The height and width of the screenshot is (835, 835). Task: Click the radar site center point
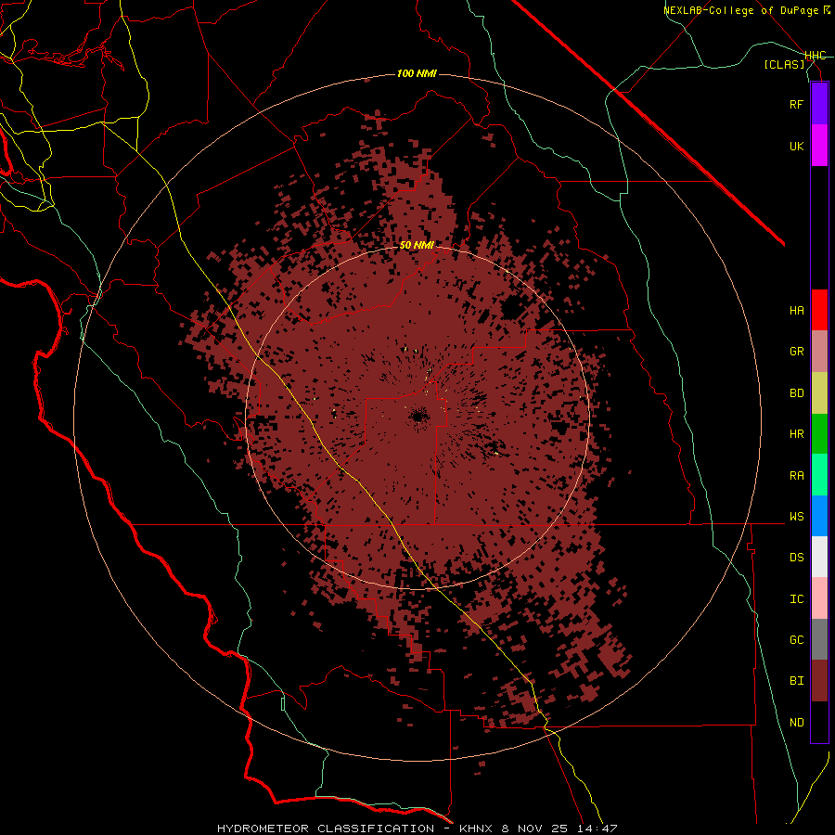[418, 416]
